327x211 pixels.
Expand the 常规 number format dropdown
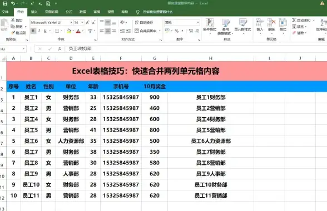click(198, 22)
